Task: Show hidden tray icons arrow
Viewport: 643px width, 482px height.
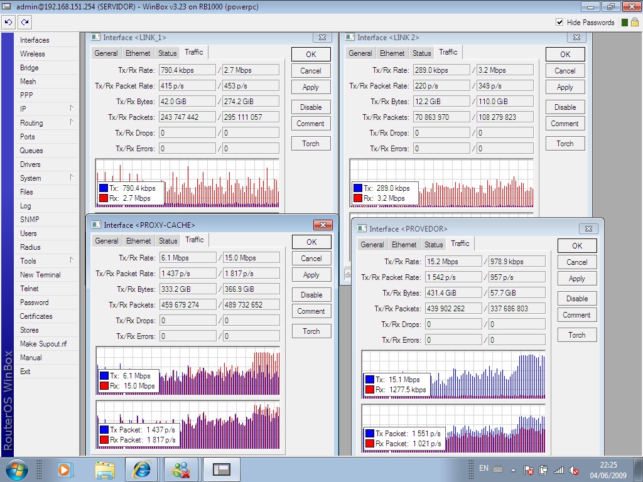Action: click(x=513, y=470)
